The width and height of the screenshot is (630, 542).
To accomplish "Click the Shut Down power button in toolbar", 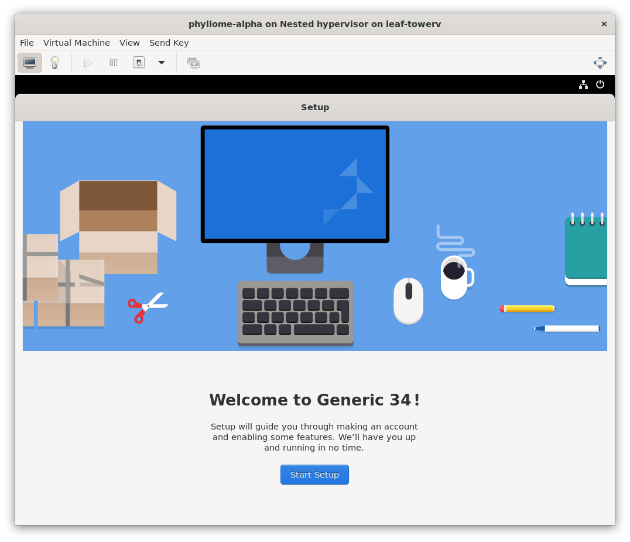I will [139, 63].
